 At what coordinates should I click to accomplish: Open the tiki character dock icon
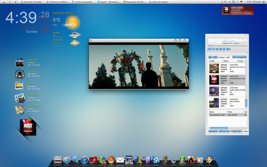point(164,160)
